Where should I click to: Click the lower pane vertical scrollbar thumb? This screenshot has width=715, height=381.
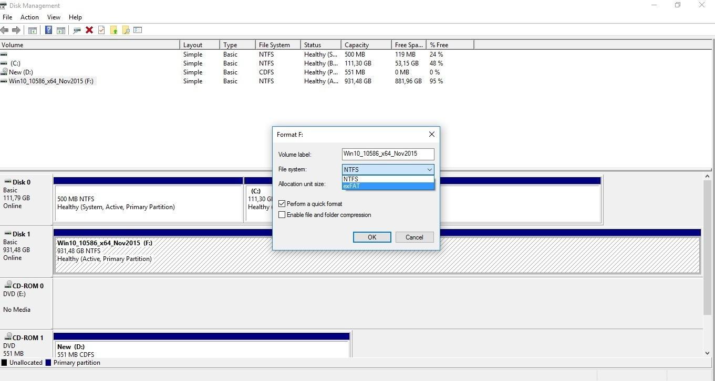(x=707, y=248)
